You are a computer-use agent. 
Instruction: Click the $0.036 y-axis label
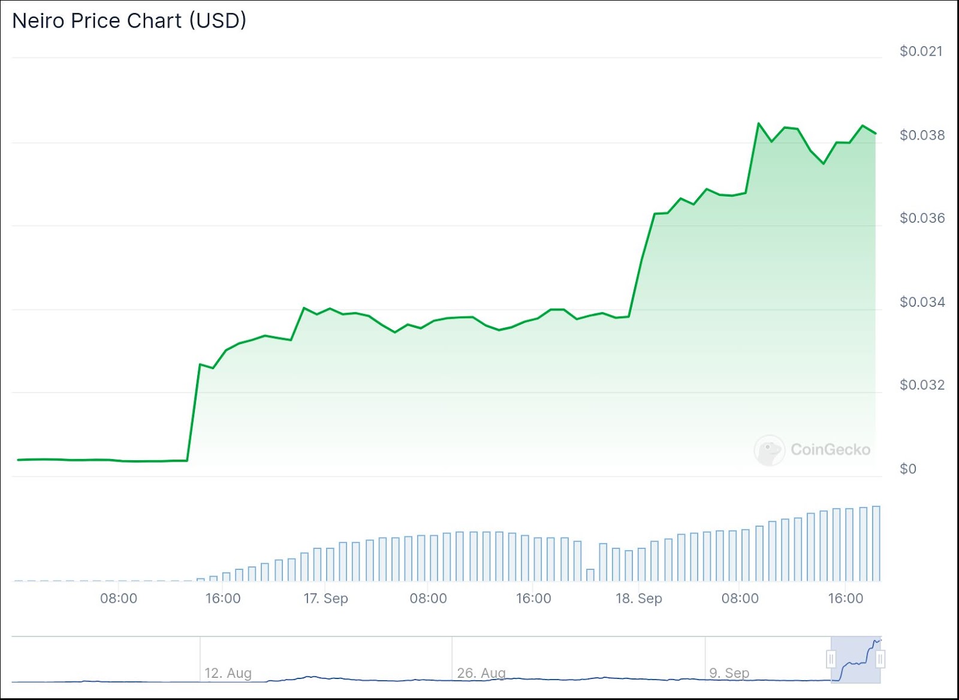922,218
